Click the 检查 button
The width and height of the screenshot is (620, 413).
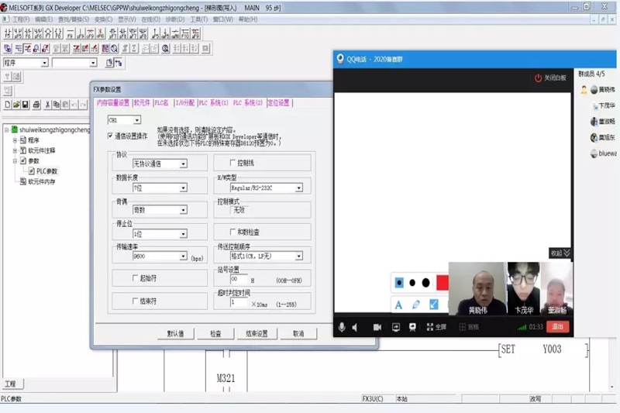pos(215,333)
